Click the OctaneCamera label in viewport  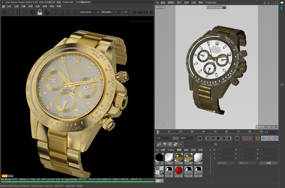click(216, 8)
